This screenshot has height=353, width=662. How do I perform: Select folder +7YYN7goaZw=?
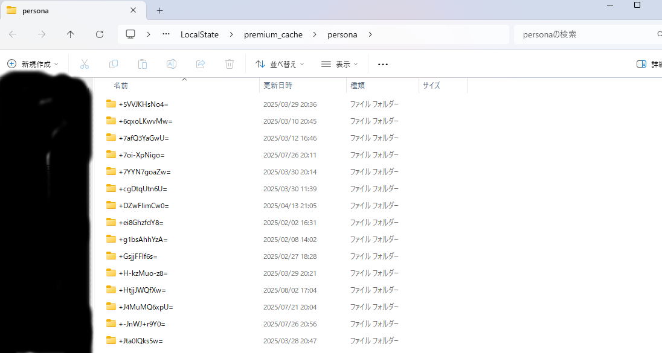[145, 171]
